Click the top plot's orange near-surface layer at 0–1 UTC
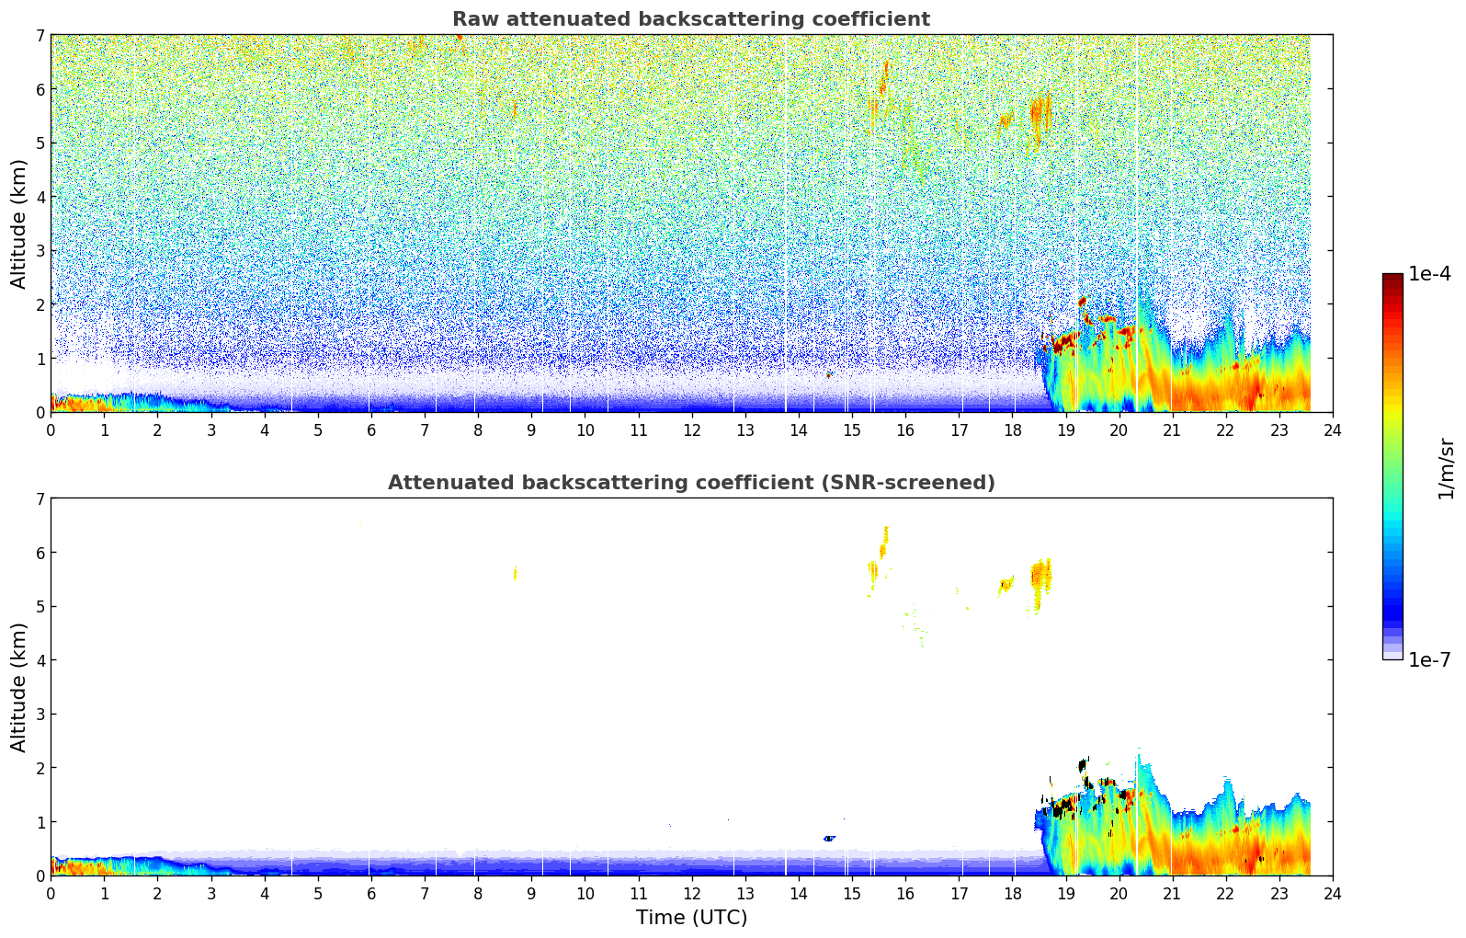This screenshot has height=938, width=1466. (80, 402)
